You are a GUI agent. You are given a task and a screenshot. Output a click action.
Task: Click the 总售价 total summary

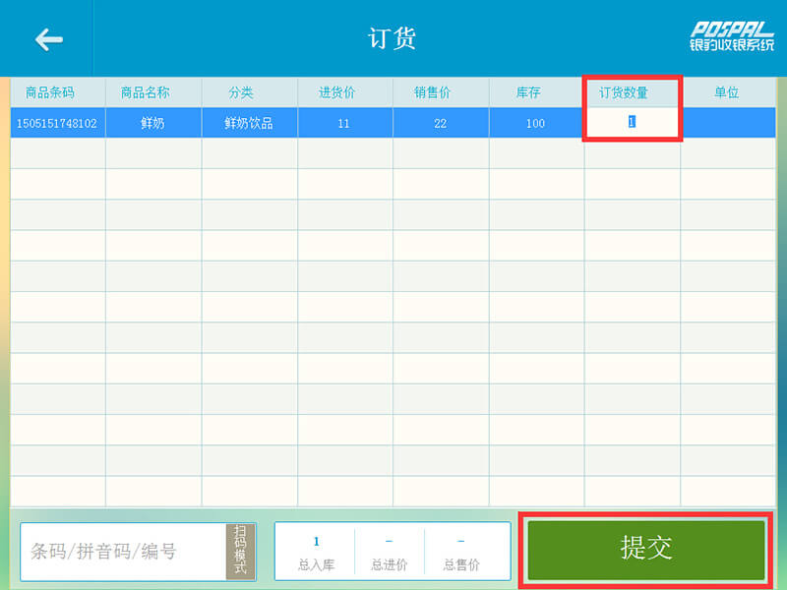click(460, 553)
